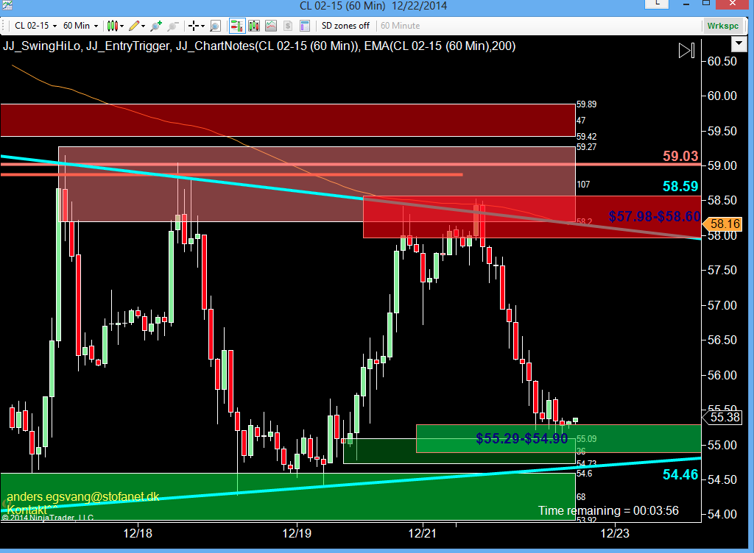The image size is (754, 553).
Task: Open the dropdown arrow above price axis
Action: click(738, 45)
